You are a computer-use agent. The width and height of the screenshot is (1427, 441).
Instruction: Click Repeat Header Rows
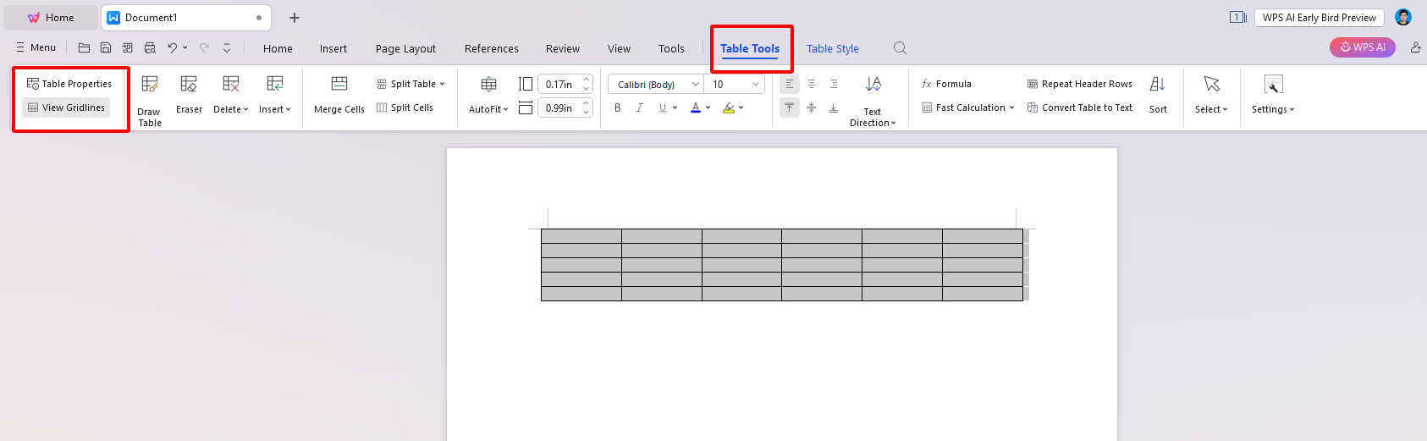click(1079, 84)
